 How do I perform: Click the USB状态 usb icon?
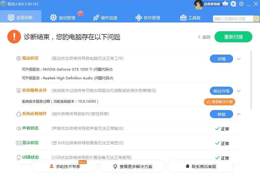19,157
